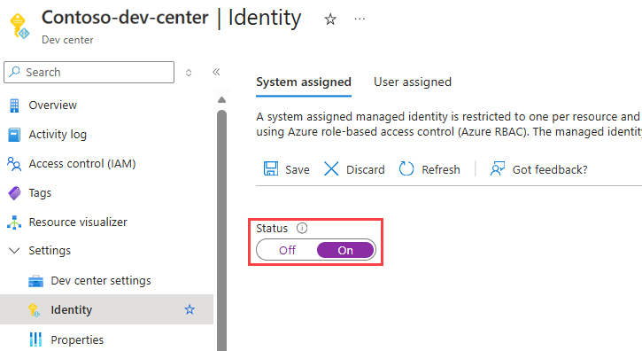Click the Contoso-dev-center title text
Image resolution: width=642 pixels, height=351 pixels.
(125, 18)
